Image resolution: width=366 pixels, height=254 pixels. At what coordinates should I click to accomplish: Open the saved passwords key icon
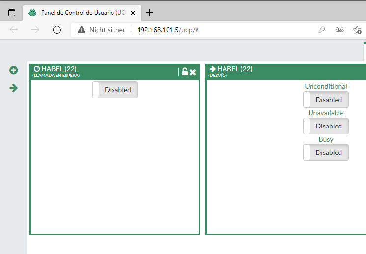pyautogui.click(x=322, y=30)
